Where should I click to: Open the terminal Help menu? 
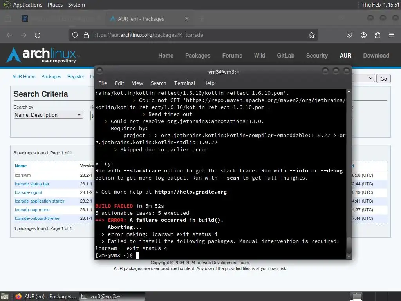coord(209,83)
